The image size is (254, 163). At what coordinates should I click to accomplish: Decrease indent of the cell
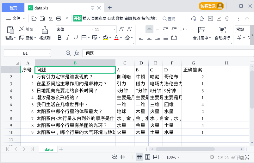(166, 29)
